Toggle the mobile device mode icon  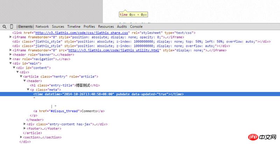[x=12, y=27]
